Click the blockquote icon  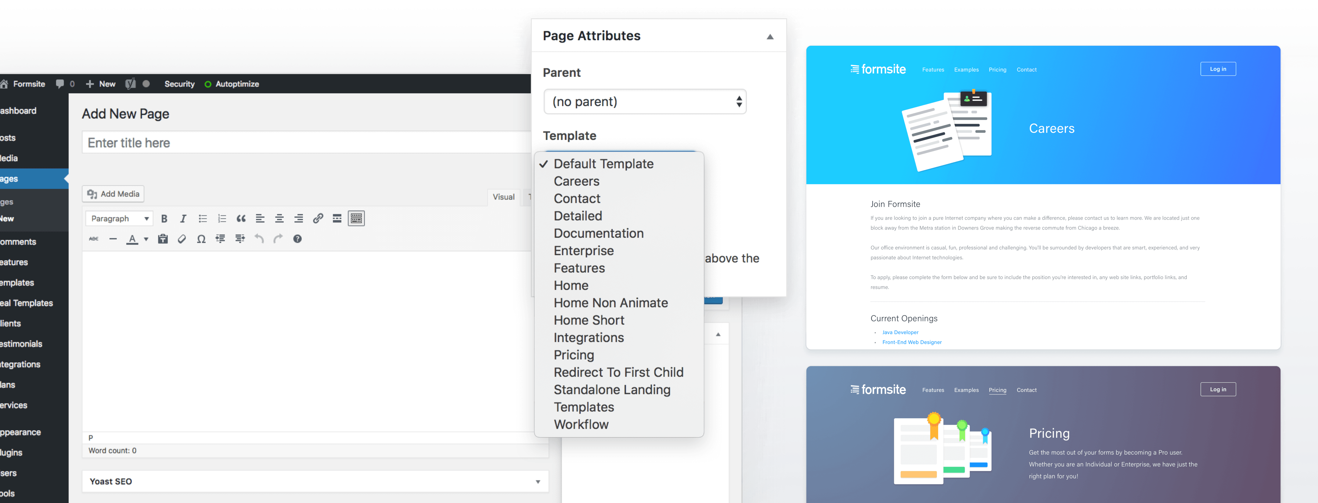(241, 219)
